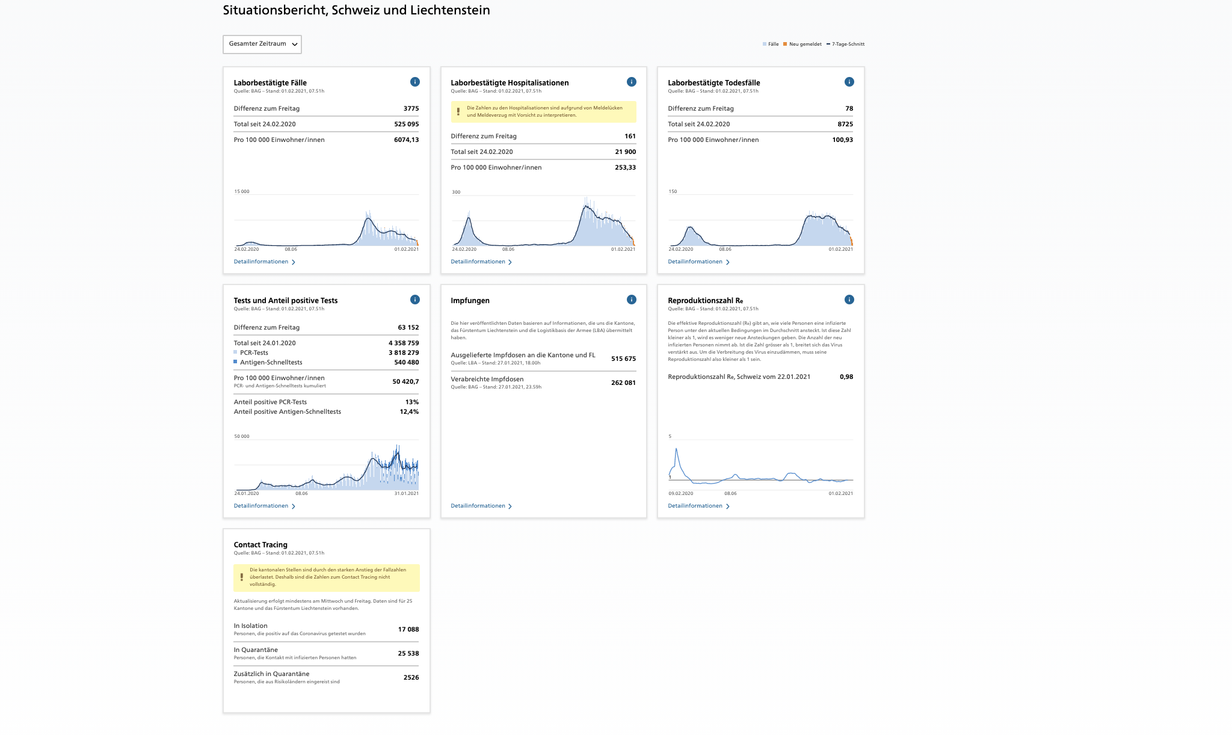1232x735 pixels.
Task: Click warning icon in Hospitalisationen yellow notice
Action: (x=458, y=111)
